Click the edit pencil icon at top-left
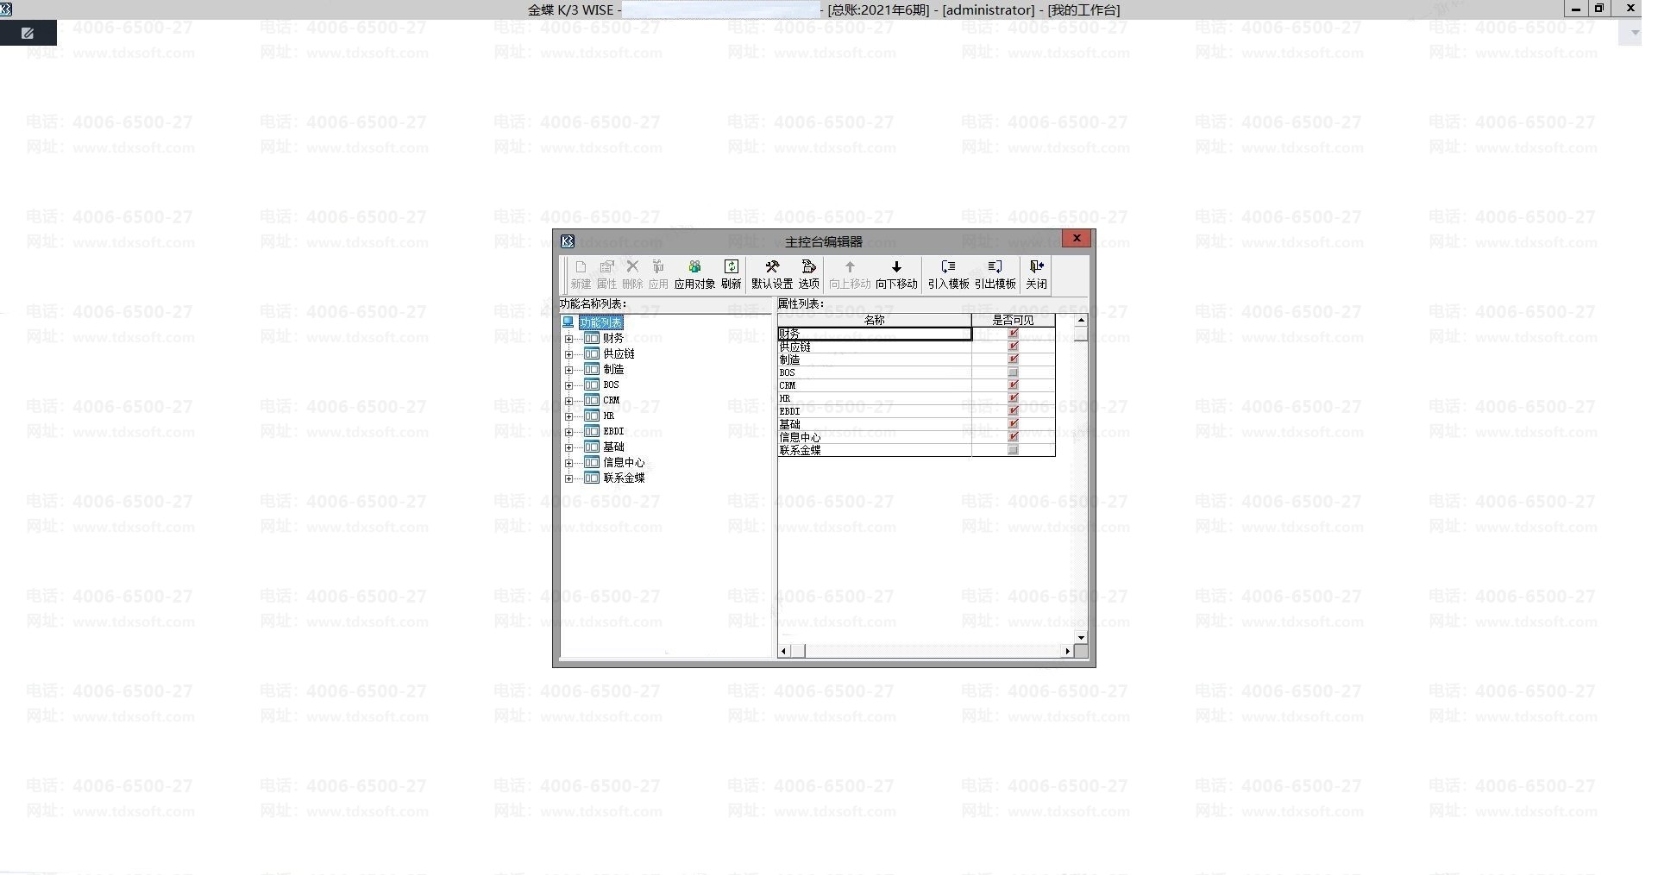This screenshot has width=1658, height=875. click(x=28, y=33)
